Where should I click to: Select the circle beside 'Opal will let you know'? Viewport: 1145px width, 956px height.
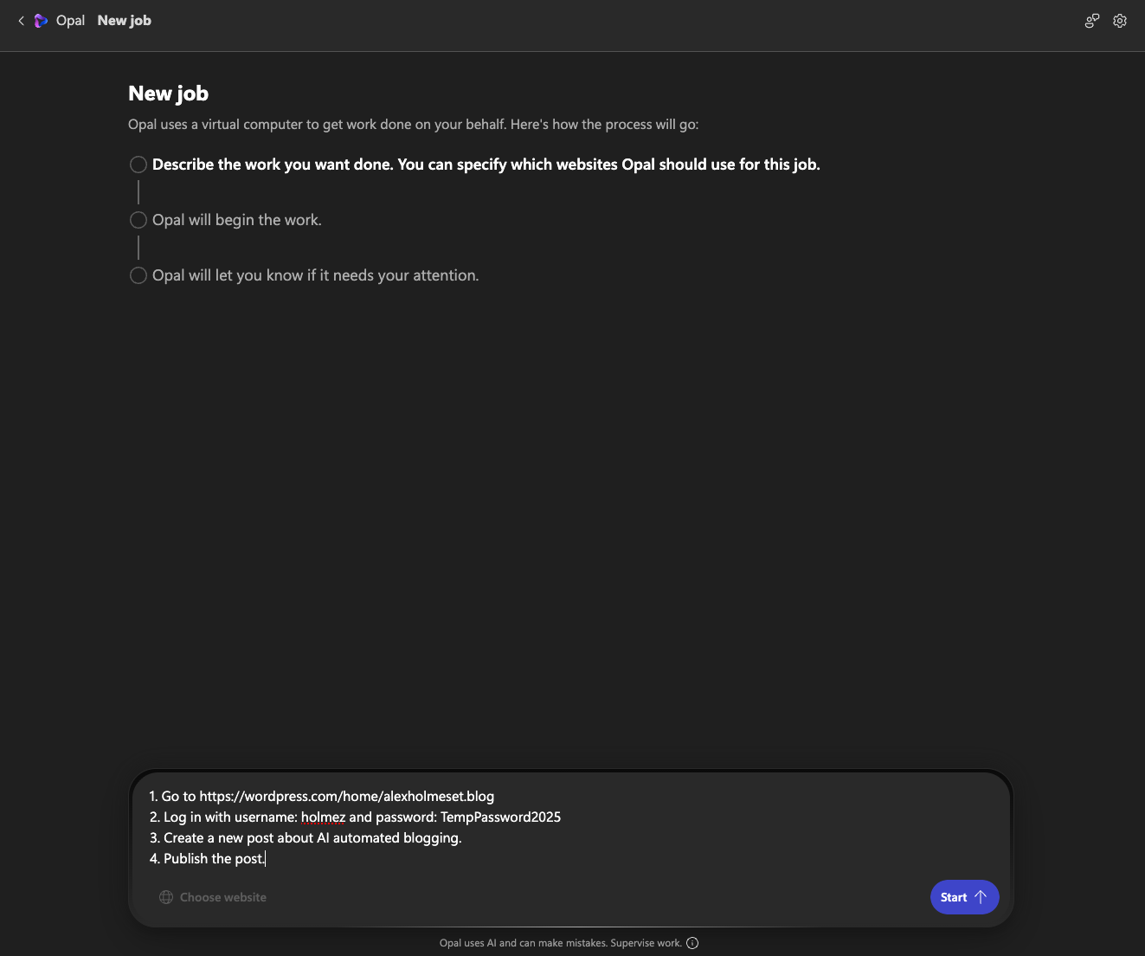point(138,275)
